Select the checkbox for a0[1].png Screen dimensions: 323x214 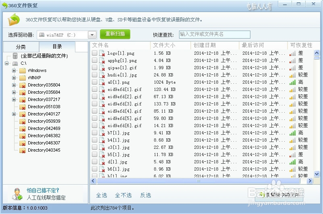pos(94,82)
